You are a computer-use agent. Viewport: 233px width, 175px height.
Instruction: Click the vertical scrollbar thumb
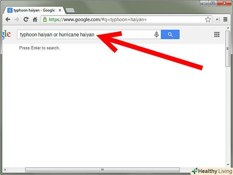tap(228, 49)
